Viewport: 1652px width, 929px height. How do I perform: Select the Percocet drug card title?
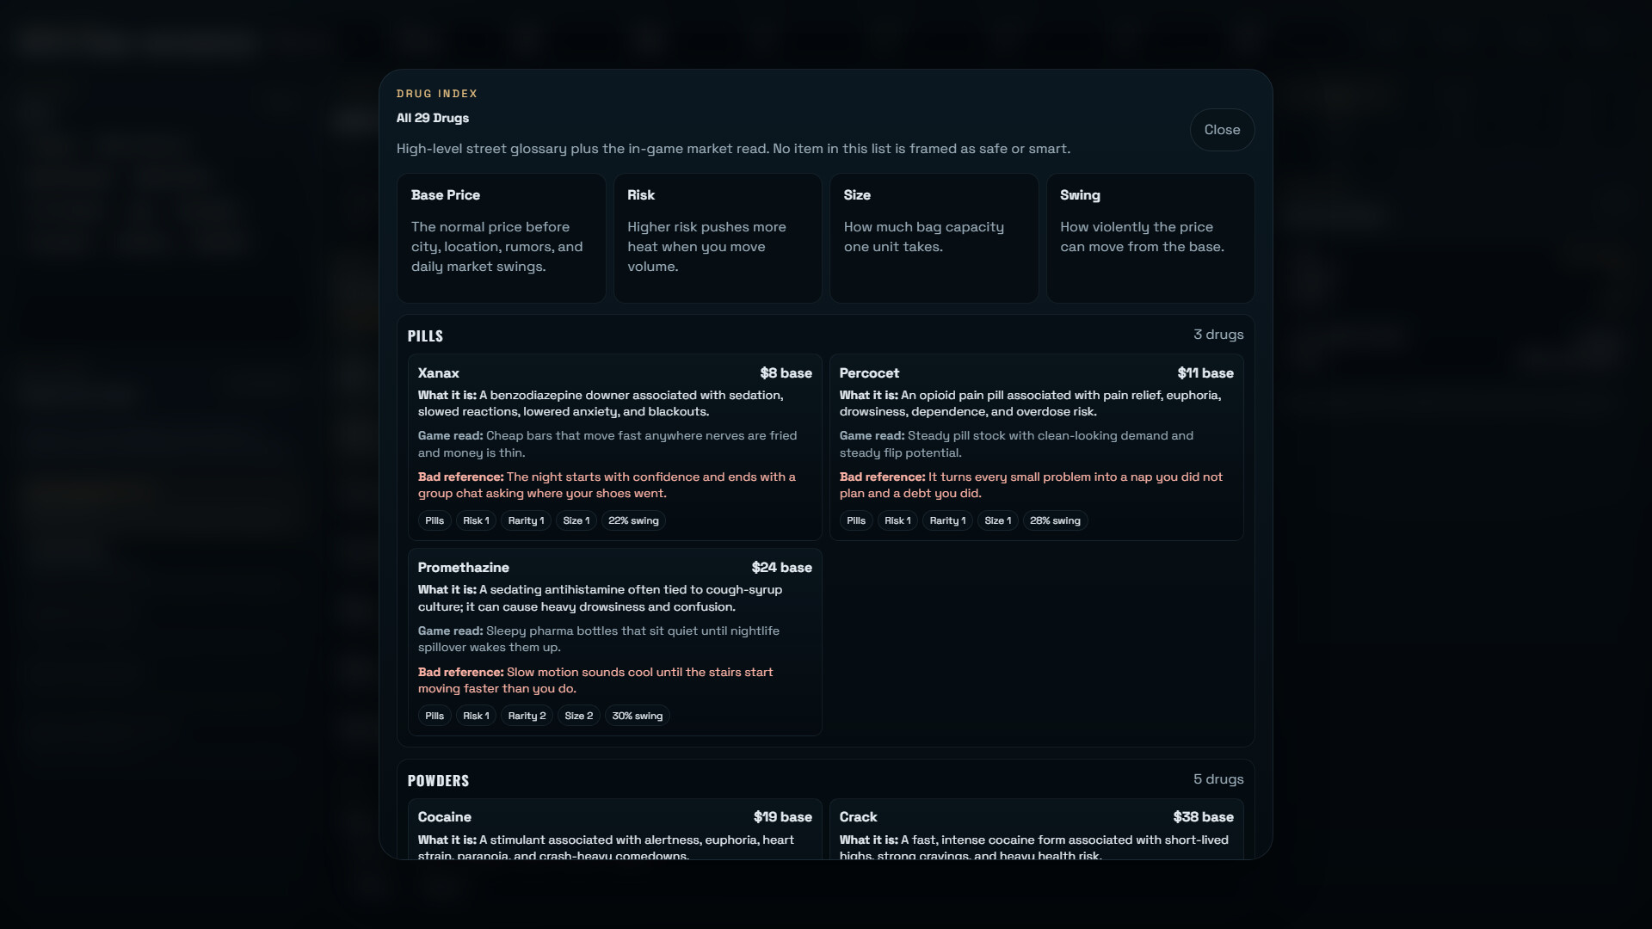coord(869,373)
